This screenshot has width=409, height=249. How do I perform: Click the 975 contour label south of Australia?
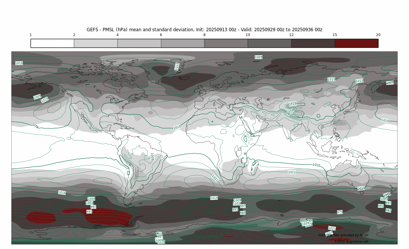coord(340,212)
